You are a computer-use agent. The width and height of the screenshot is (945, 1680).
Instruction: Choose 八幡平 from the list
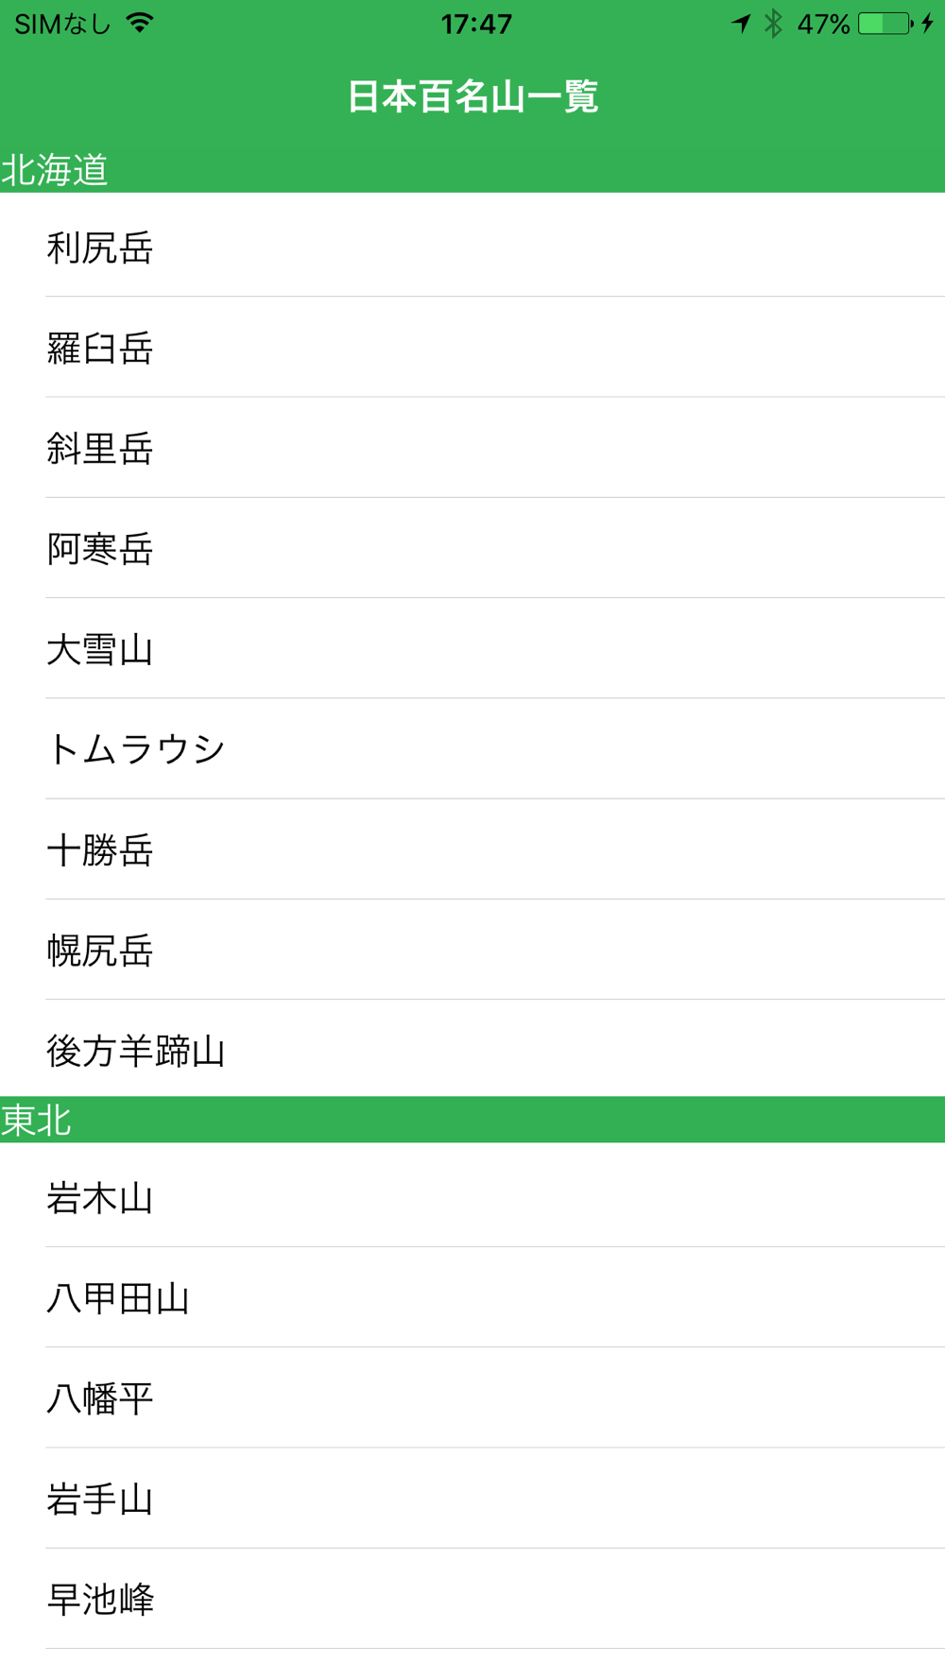472,1398
